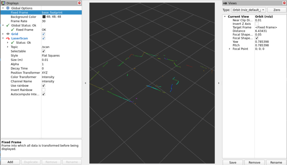Disable the Grid display checkbox
The image size is (287, 165).
43,34
